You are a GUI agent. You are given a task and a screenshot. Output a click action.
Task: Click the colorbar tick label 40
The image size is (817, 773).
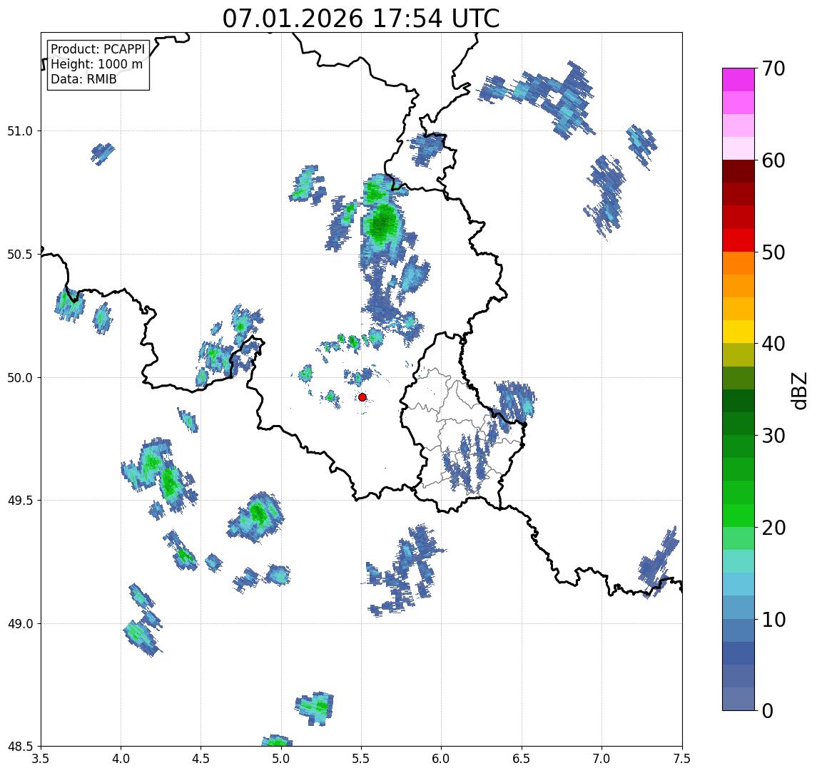pyautogui.click(x=773, y=344)
